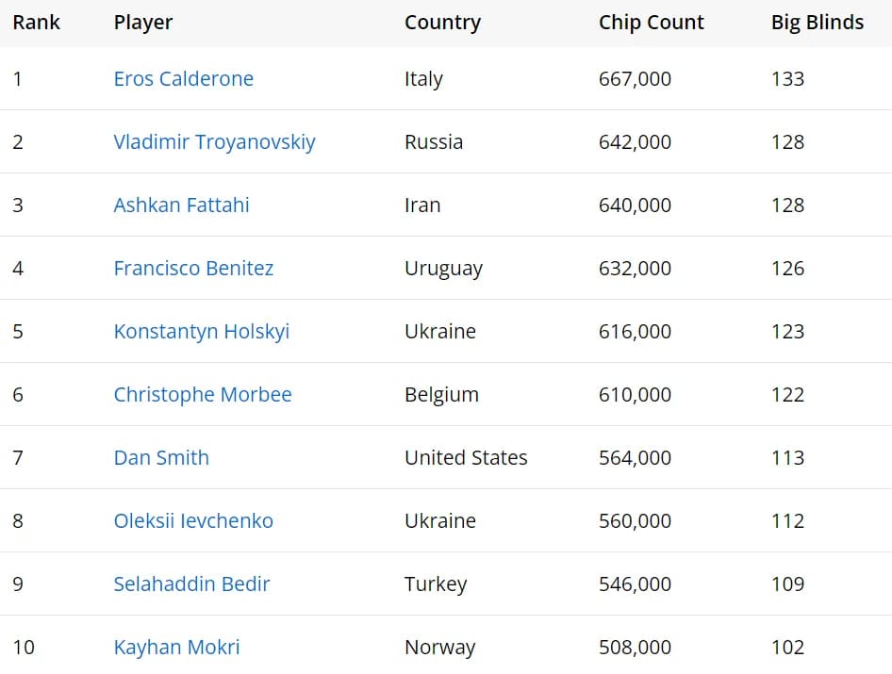The width and height of the screenshot is (892, 674).
Task: Click the Rank column header
Action: point(37,23)
